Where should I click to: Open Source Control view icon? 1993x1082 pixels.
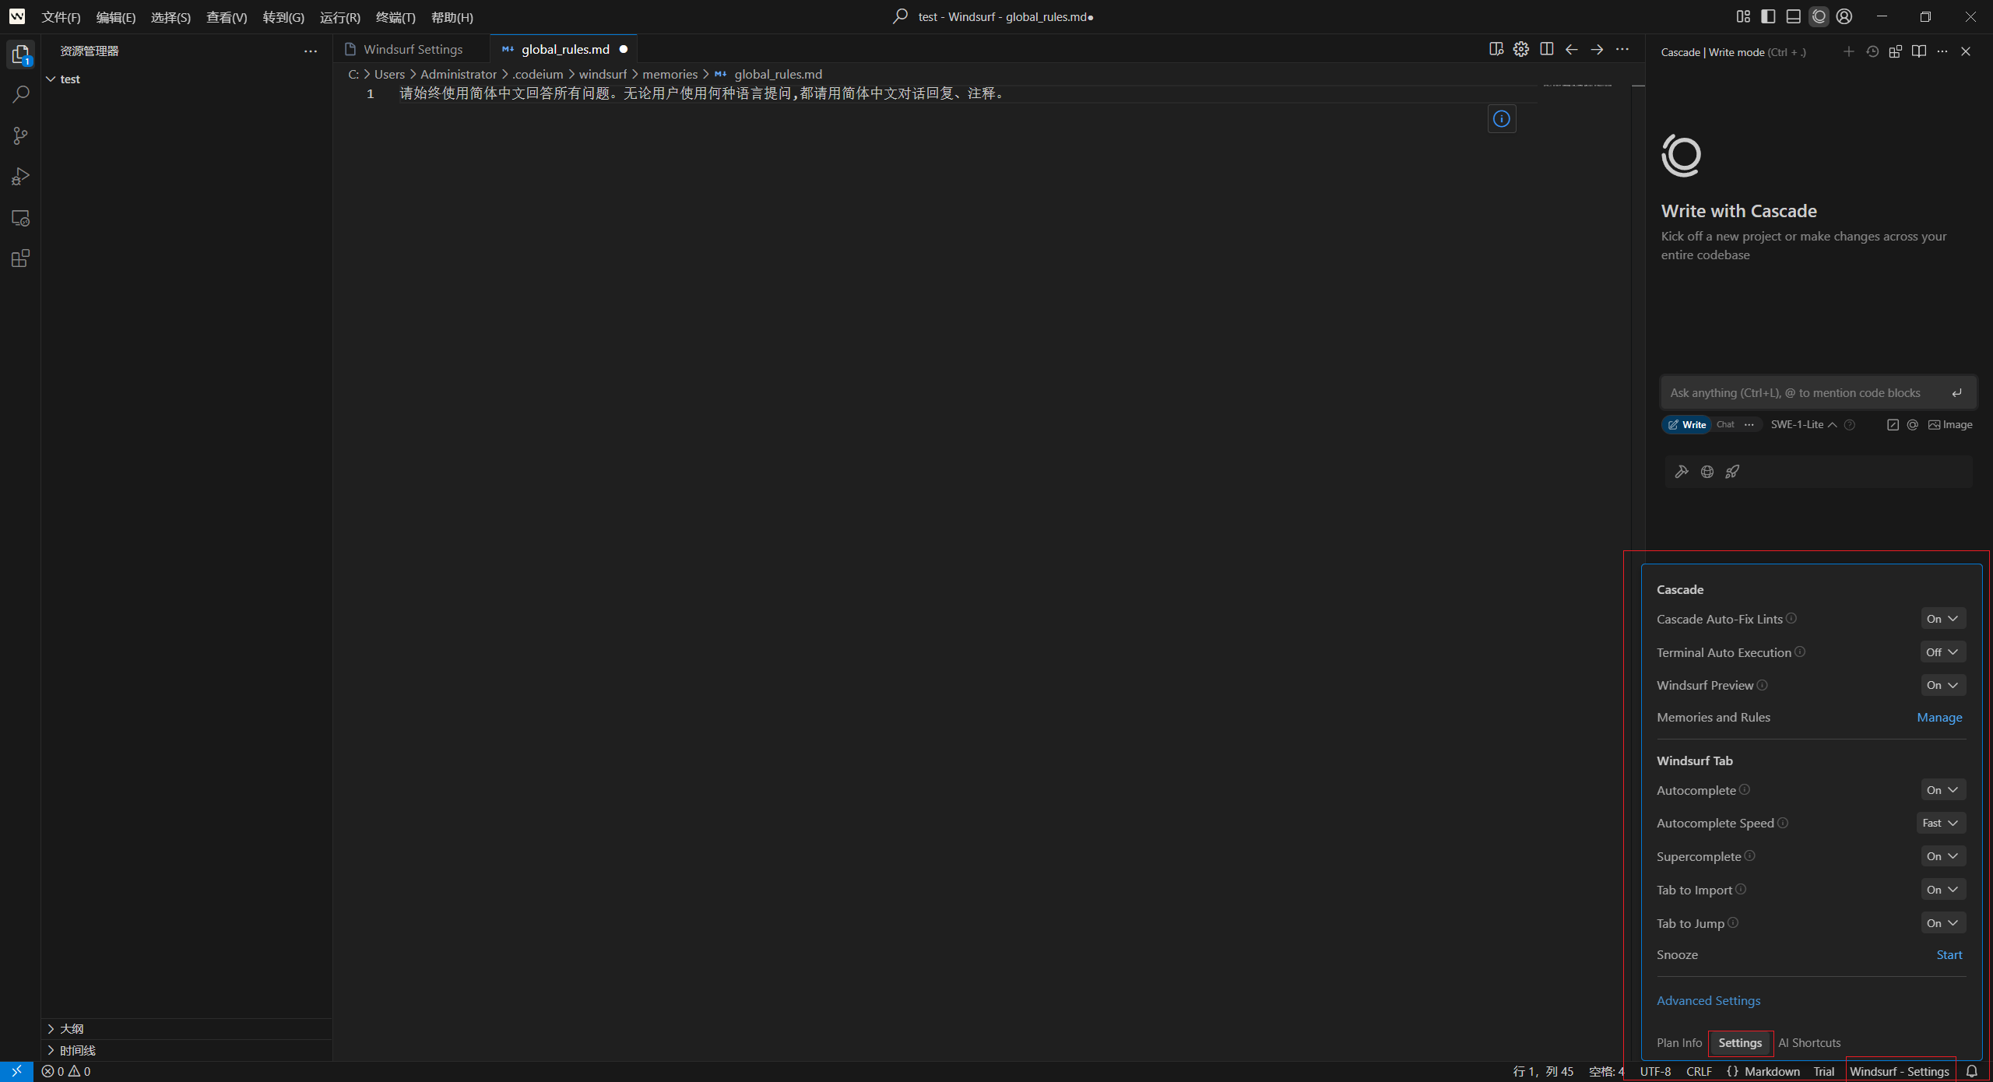click(20, 136)
